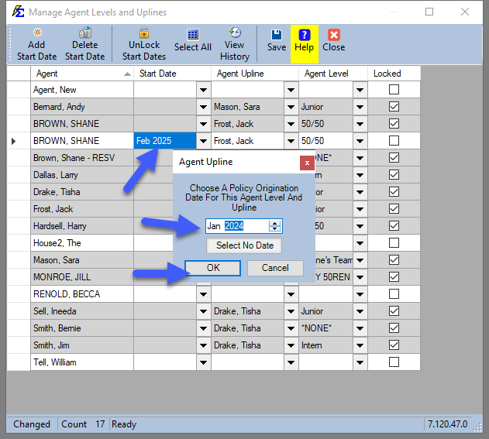Select Feb 2025 start date cell

(x=165, y=141)
